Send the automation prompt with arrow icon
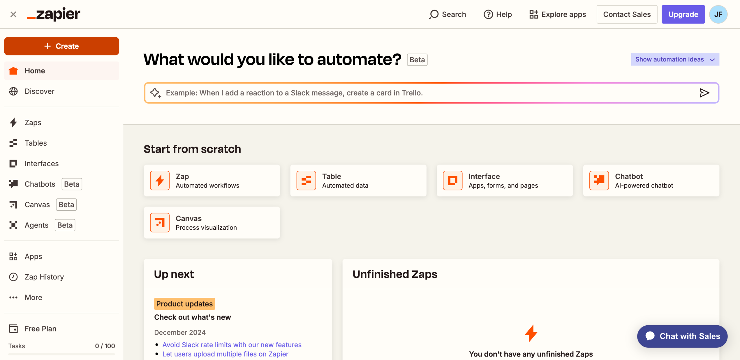The width and height of the screenshot is (740, 360). 704,93
